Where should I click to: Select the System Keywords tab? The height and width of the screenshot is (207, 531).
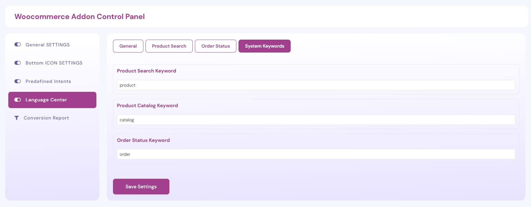coord(264,46)
